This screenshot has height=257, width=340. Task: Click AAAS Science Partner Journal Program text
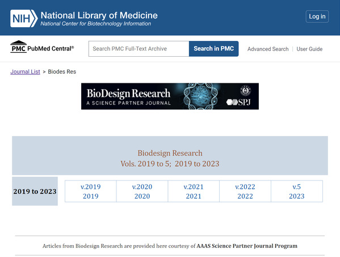tap(247, 246)
